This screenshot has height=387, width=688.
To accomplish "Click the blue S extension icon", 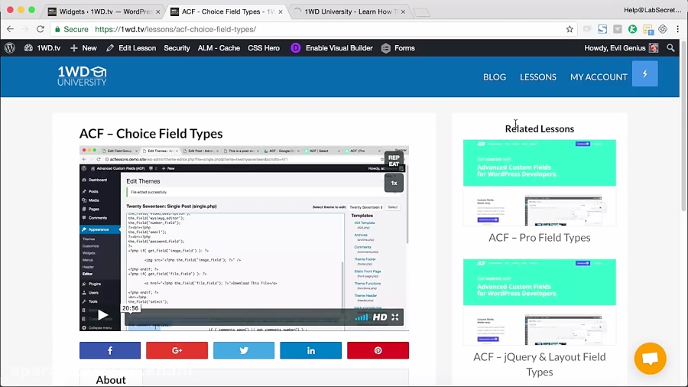I will [x=602, y=29].
